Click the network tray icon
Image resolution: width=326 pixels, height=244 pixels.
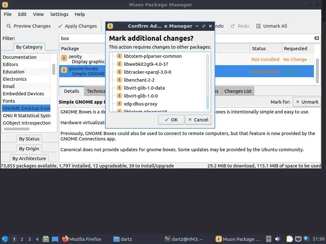(298, 239)
